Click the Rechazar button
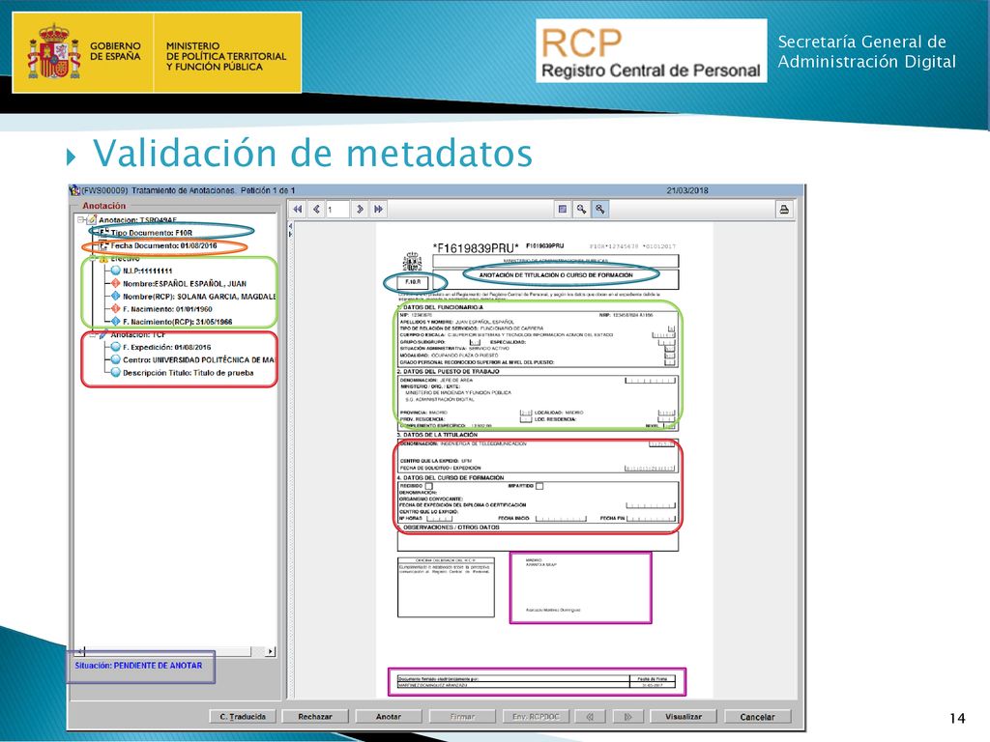990x742 pixels. (315, 717)
